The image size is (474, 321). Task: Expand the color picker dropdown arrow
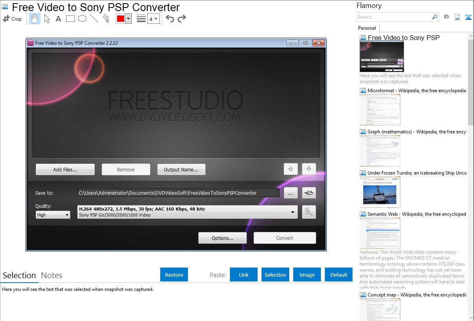[x=128, y=19]
